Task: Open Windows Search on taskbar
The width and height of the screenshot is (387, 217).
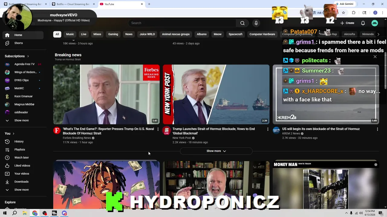Action: (15, 213)
